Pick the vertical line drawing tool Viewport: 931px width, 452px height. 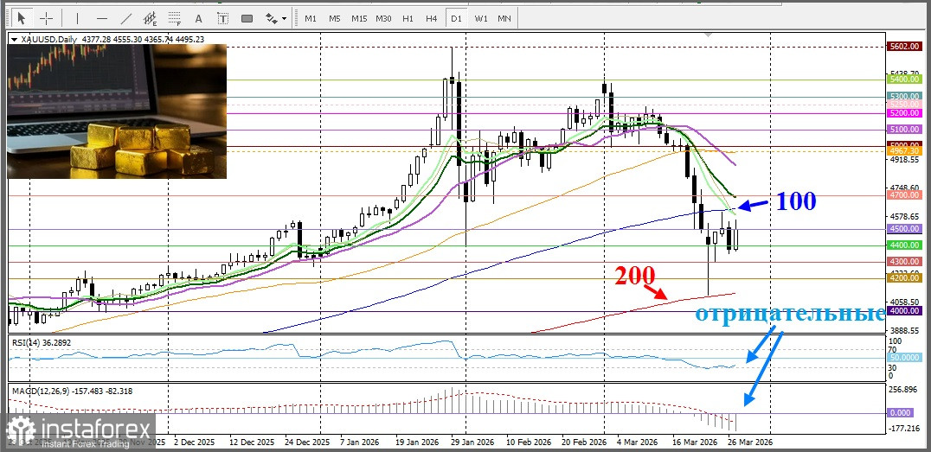point(77,18)
